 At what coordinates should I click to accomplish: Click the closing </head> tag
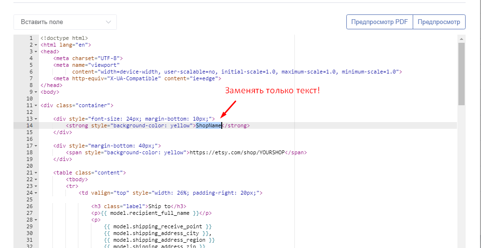(51, 86)
